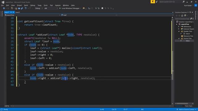Click the Solution Explorer Home icon
198x111 pixels.
point(182,16)
